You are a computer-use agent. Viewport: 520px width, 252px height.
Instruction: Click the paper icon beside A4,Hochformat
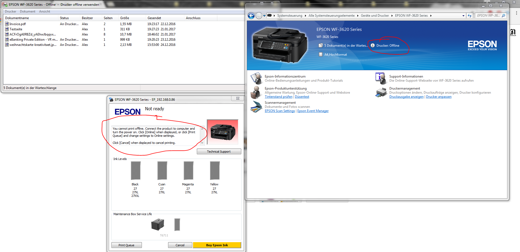point(321,54)
